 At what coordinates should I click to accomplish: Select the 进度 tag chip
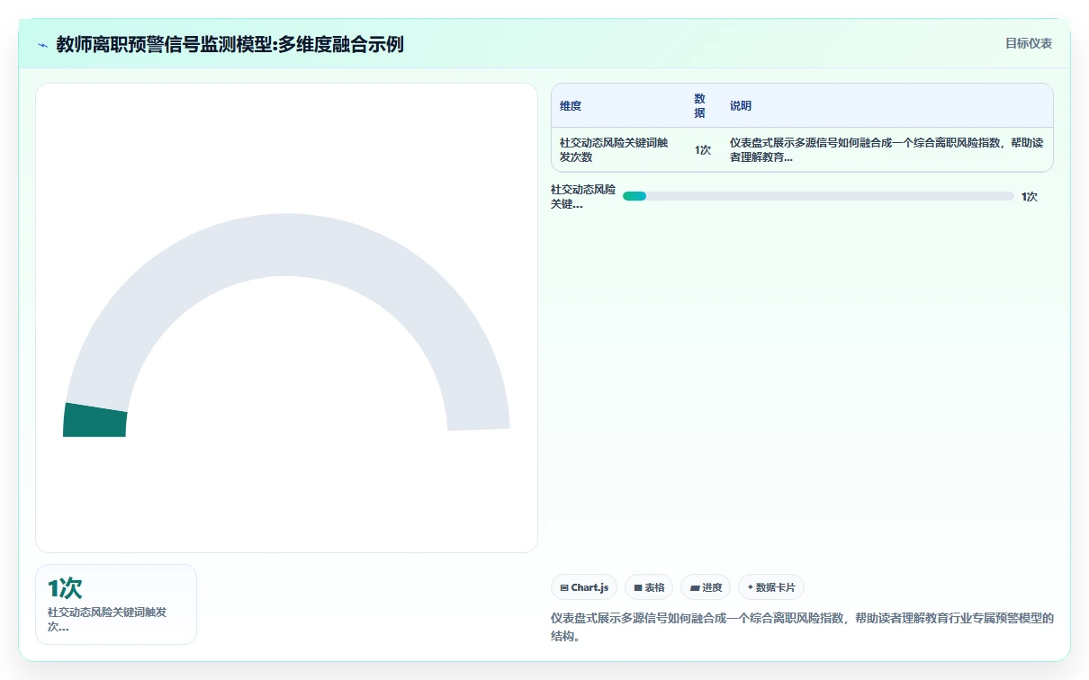tap(706, 587)
